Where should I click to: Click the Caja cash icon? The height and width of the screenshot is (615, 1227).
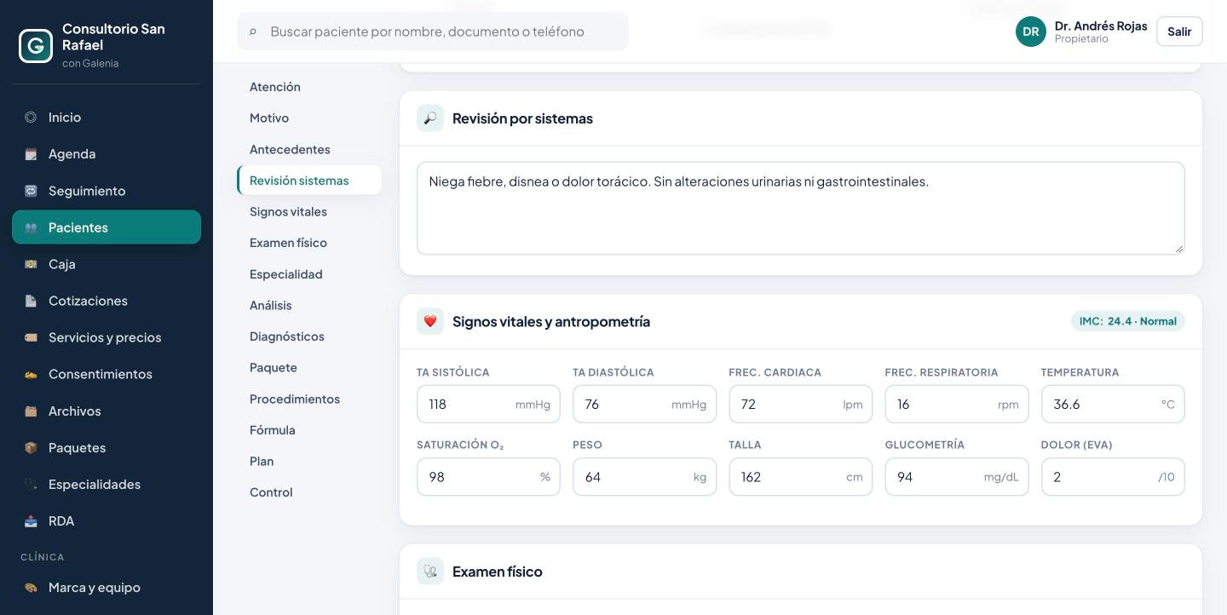31,264
